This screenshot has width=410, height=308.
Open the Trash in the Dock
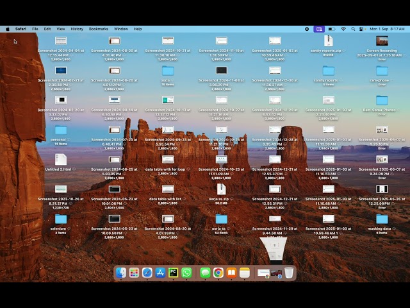(290, 273)
